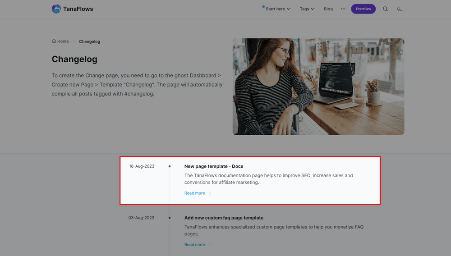The width and height of the screenshot is (451, 256).
Task: Open the three-dots more menu
Action: point(343,9)
